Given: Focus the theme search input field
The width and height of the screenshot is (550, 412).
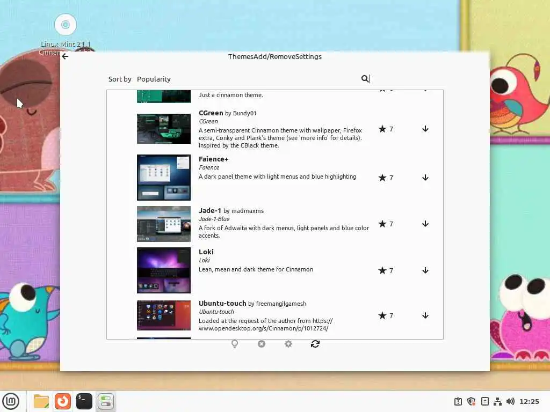Looking at the screenshot, I should [x=401, y=79].
